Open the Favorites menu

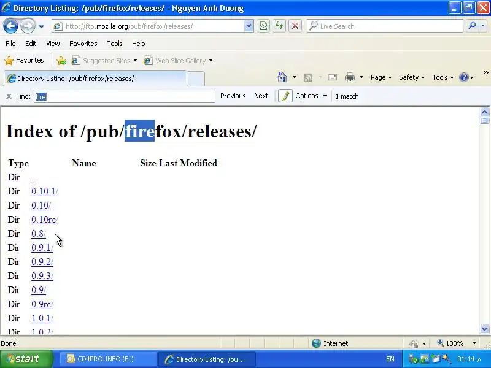pyautogui.click(x=83, y=44)
